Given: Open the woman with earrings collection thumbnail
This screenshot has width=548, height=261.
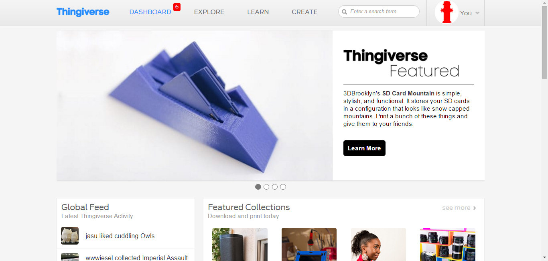Looking at the screenshot, I should pos(378,245).
